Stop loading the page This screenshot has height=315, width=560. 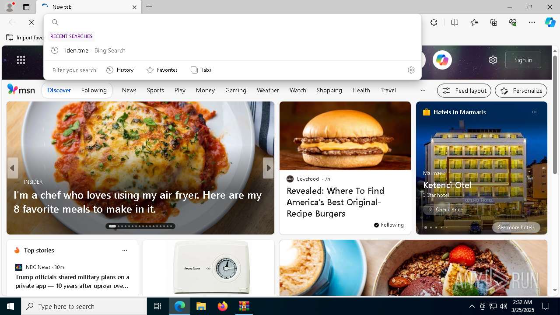pos(31,22)
